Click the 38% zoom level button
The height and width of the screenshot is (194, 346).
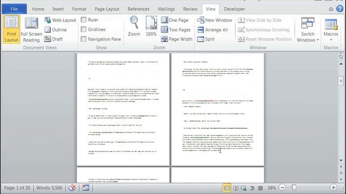pyautogui.click(x=271, y=188)
